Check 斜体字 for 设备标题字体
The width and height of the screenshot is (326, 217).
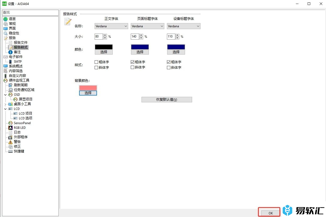tap(169, 67)
